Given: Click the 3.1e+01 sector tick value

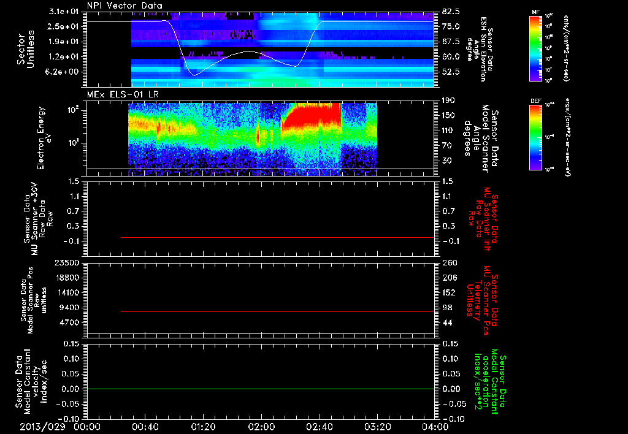Looking at the screenshot, I should [64, 12].
